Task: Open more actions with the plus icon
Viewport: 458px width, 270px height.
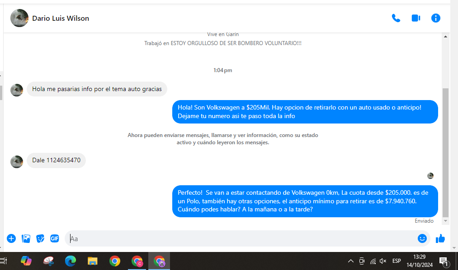Action: [x=11, y=238]
